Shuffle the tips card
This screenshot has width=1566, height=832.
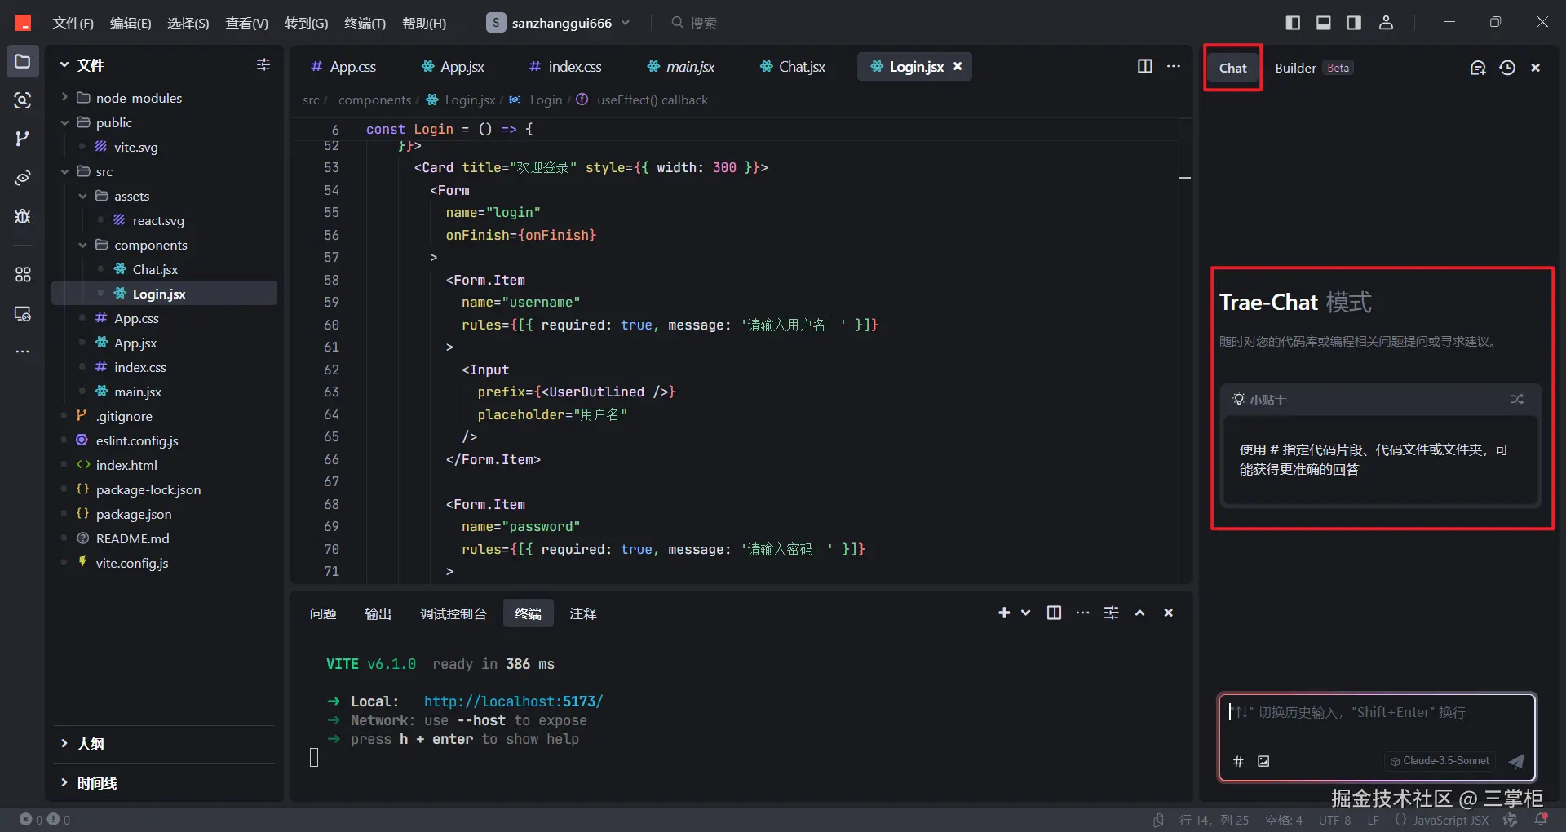point(1517,399)
